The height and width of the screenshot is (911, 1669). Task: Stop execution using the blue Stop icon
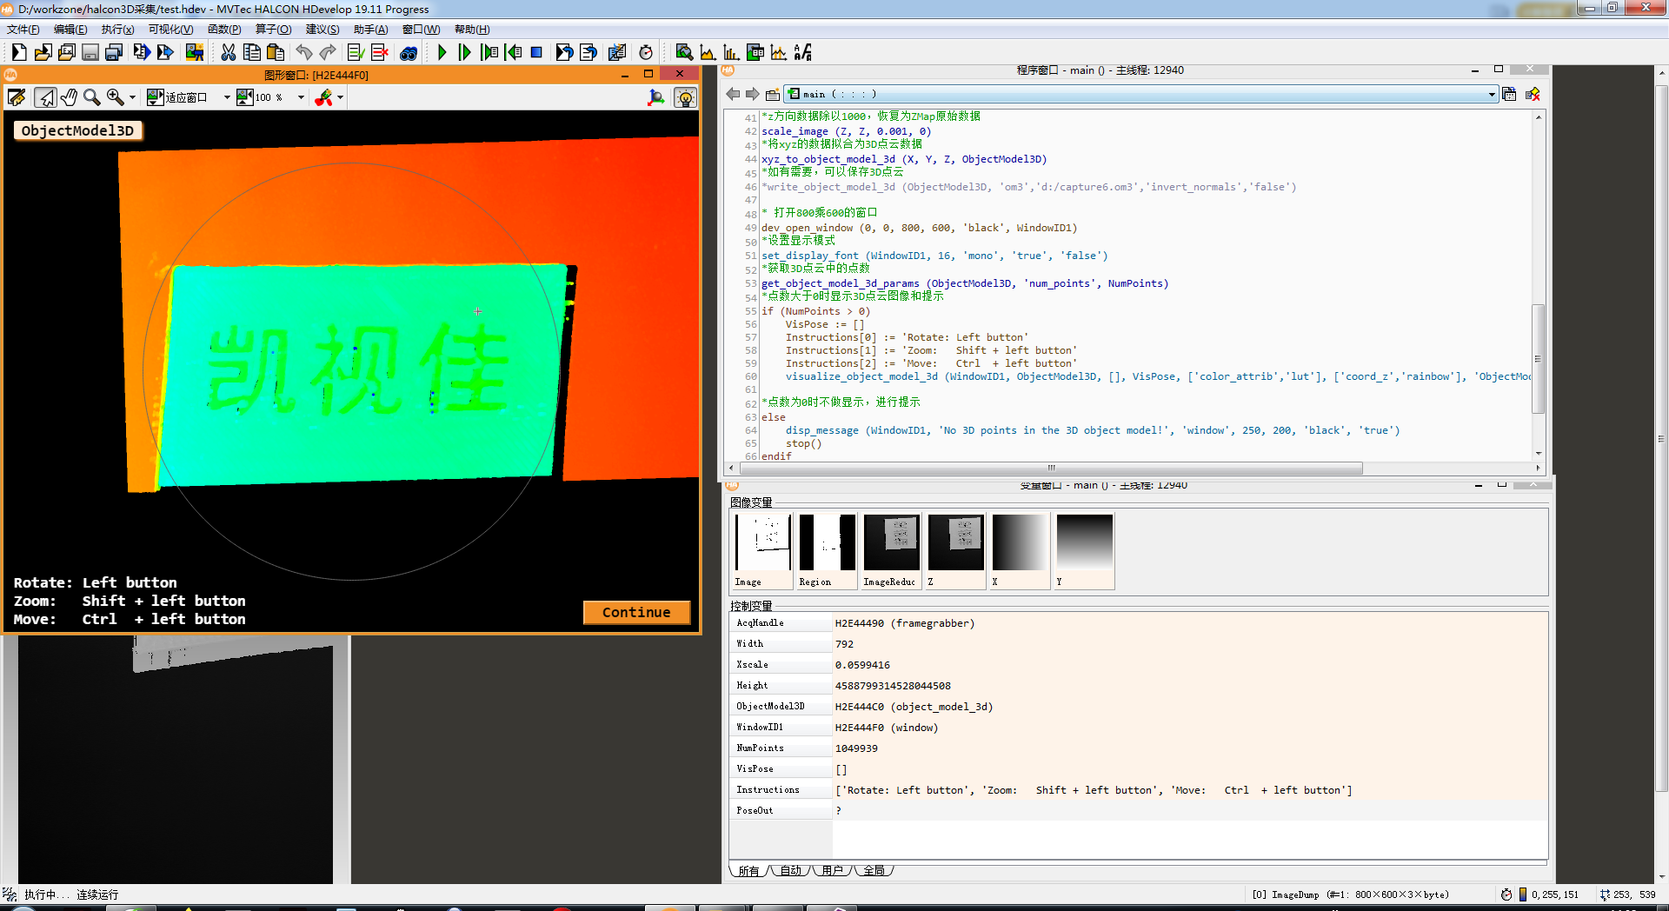(536, 52)
